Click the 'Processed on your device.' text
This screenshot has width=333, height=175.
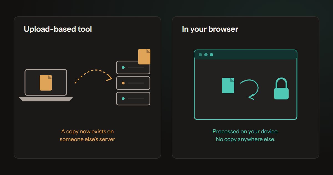coord(246,131)
